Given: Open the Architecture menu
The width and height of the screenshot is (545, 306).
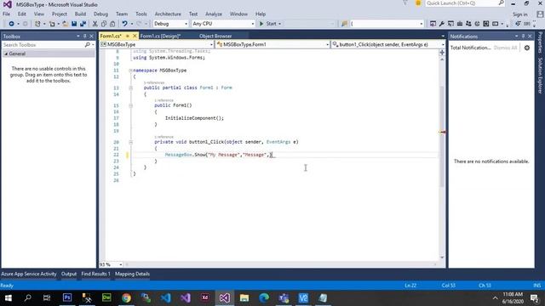Looking at the screenshot, I should tap(168, 14).
